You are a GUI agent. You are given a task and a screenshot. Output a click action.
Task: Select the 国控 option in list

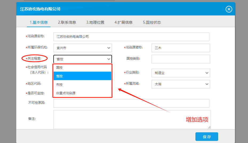[x=82, y=67]
